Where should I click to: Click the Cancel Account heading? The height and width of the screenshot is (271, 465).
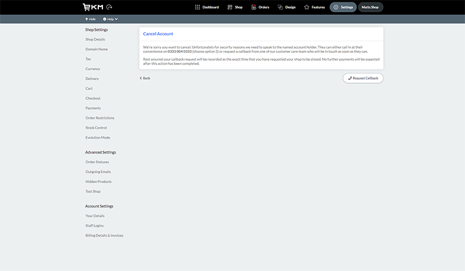tap(158, 34)
